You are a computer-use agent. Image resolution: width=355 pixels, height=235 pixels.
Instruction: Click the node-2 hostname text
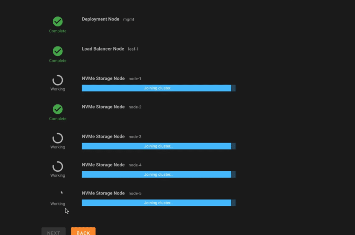coord(135,107)
